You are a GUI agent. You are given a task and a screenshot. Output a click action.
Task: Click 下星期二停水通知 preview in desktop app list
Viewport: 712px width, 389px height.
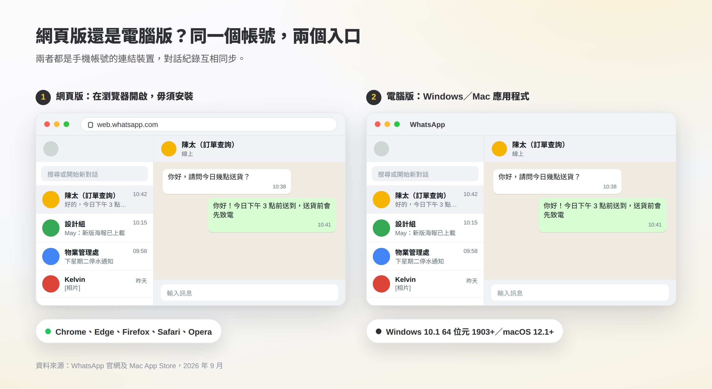419,262
